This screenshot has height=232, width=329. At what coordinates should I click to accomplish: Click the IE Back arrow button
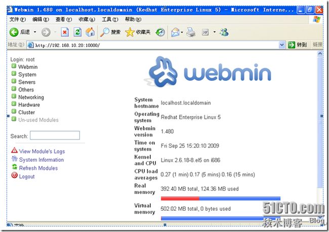14,32
